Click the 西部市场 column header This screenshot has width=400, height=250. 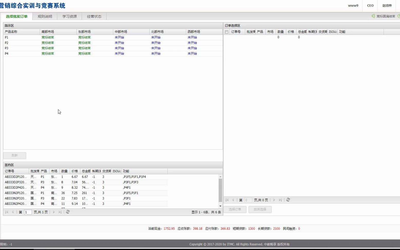pyautogui.click(x=204, y=32)
